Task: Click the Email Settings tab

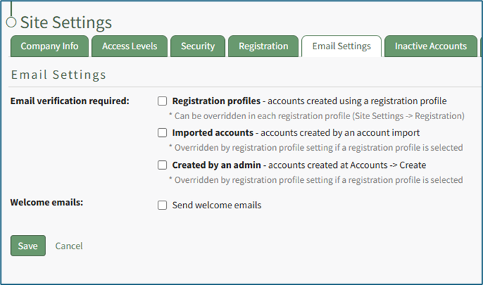Action: [341, 47]
